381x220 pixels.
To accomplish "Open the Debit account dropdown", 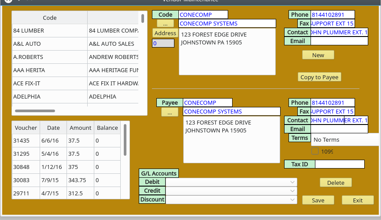I will [231, 182].
